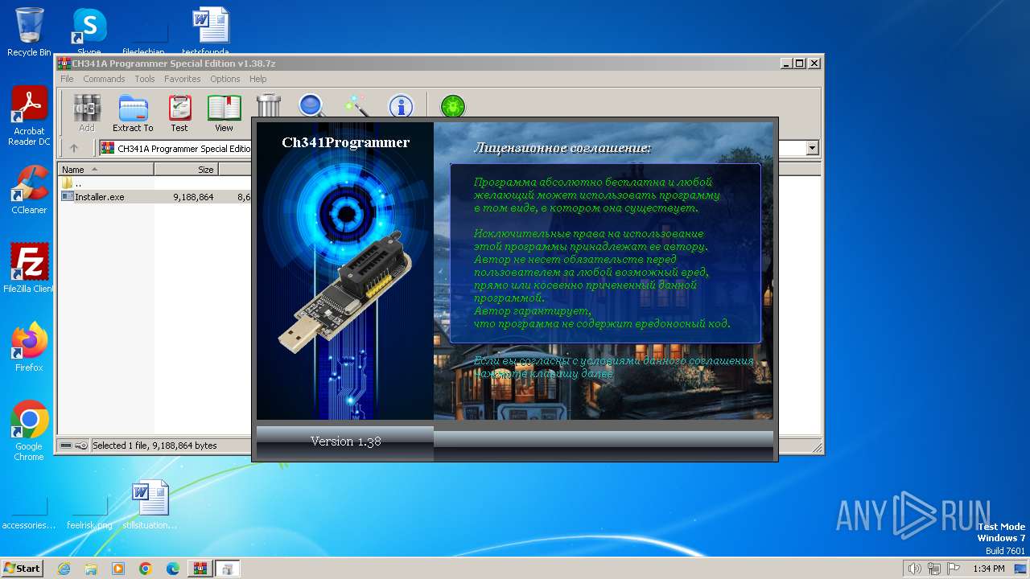Image resolution: width=1030 pixels, height=579 pixels.
Task: Select the Installer.exe file row
Action: pos(156,196)
